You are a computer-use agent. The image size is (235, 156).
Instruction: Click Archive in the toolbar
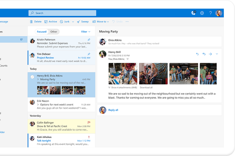(50, 21)
